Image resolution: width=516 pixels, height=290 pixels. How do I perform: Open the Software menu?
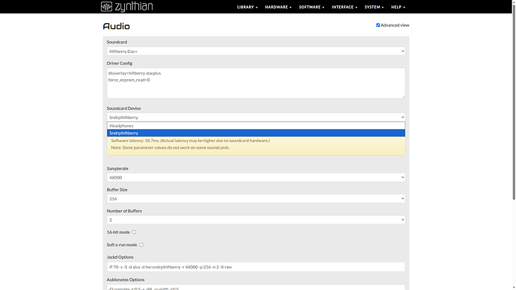[x=311, y=7]
